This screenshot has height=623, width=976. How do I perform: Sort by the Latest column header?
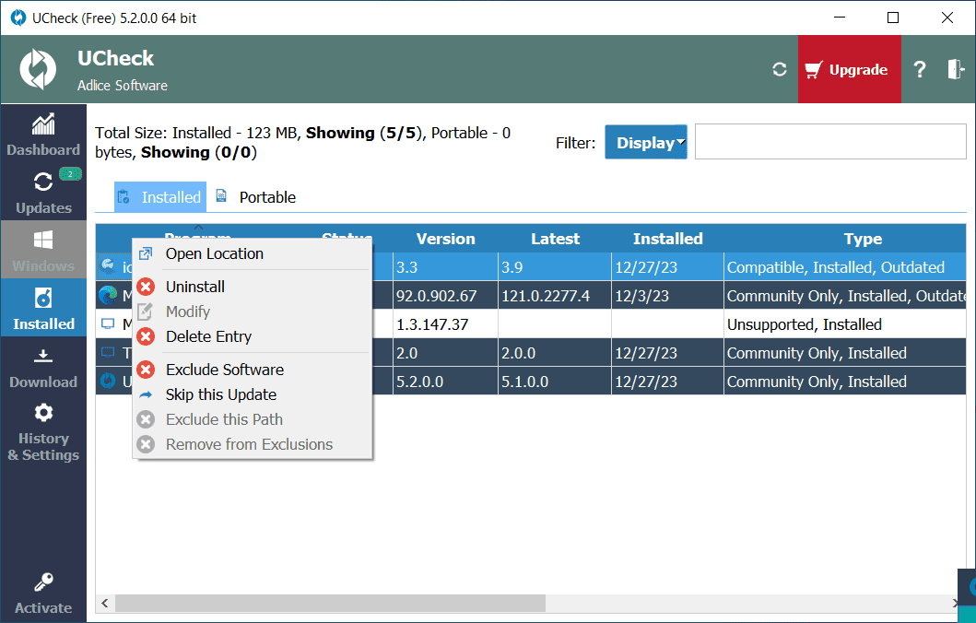click(555, 239)
